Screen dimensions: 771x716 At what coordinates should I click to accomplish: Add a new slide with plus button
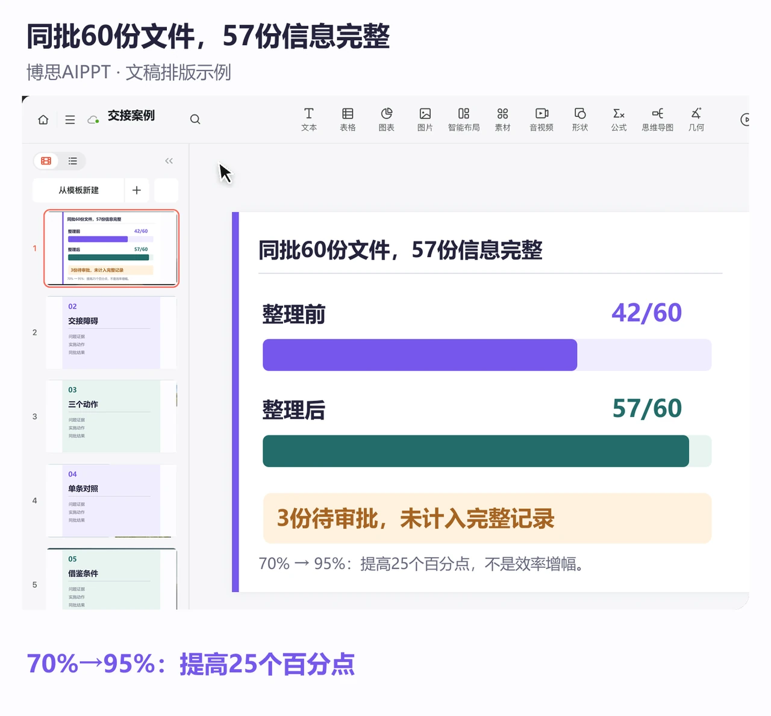click(137, 190)
